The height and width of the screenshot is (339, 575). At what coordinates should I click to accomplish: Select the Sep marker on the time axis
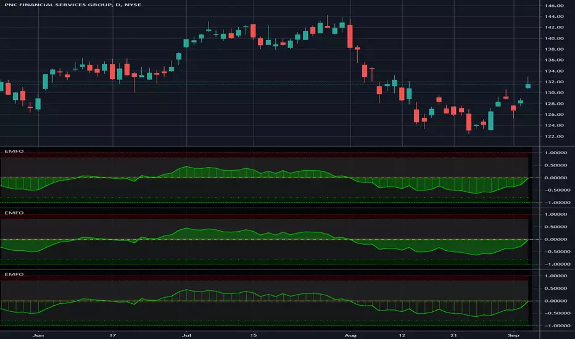(513, 335)
